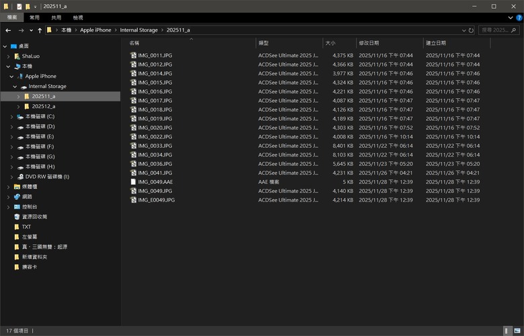This screenshot has height=336, width=524.
Task: Select the 新增資料夾 folder in tree
Action: pyautogui.click(x=34, y=257)
